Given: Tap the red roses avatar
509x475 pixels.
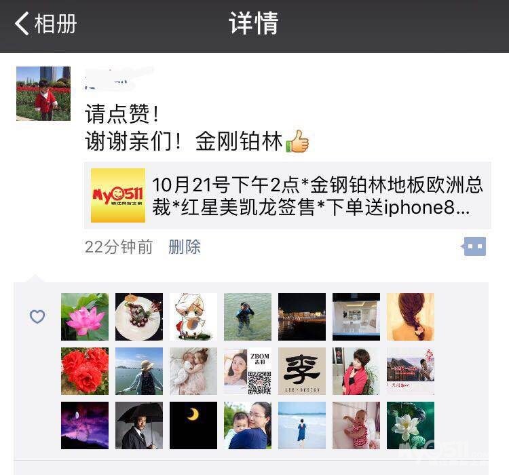Looking at the screenshot, I should click(x=85, y=371).
